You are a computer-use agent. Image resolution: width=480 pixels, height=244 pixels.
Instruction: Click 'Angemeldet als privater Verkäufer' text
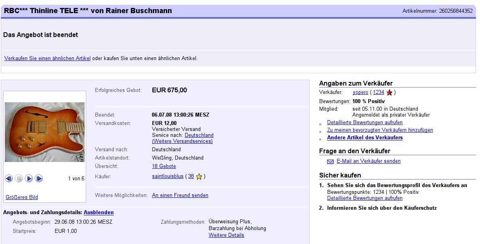tap(391, 115)
